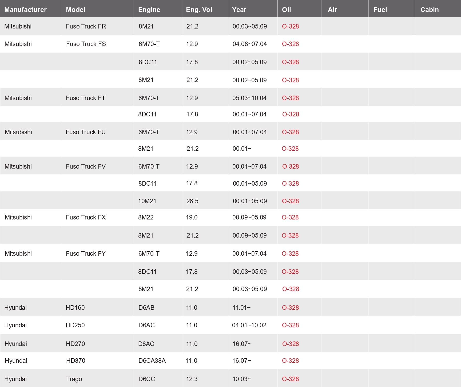Click the O-328 link in the 8M22 row
461x387 pixels.
[x=290, y=217]
